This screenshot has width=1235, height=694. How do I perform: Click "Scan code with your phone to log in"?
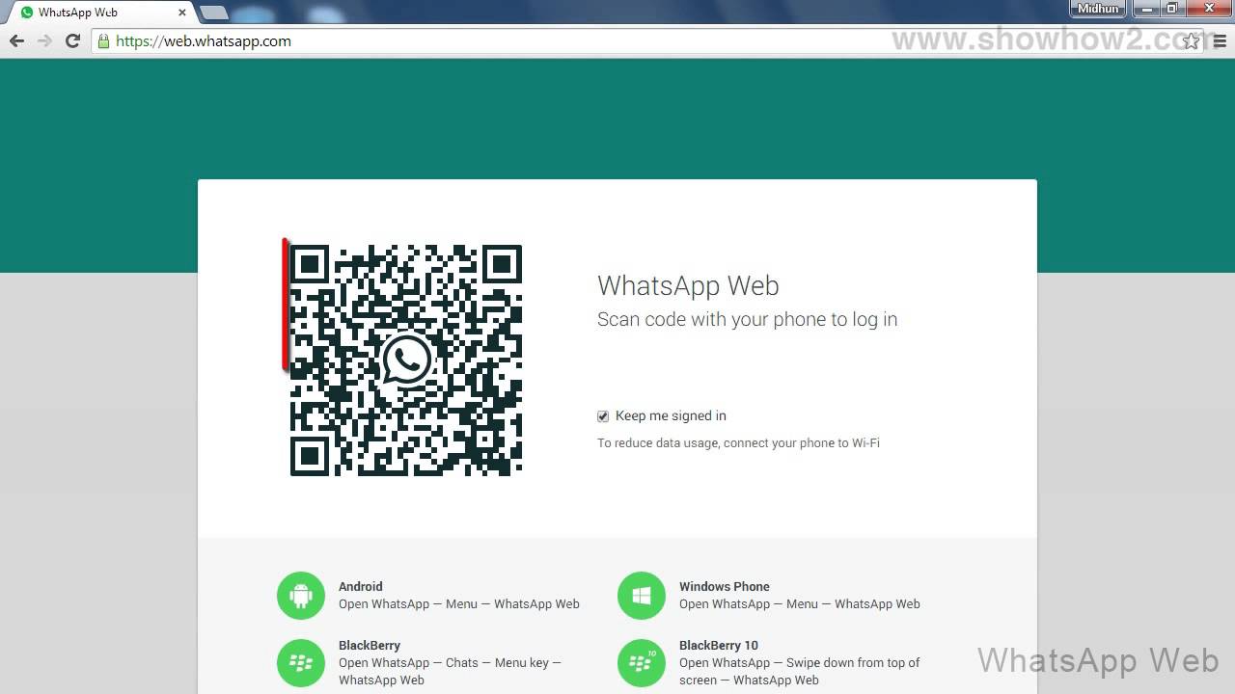747,319
